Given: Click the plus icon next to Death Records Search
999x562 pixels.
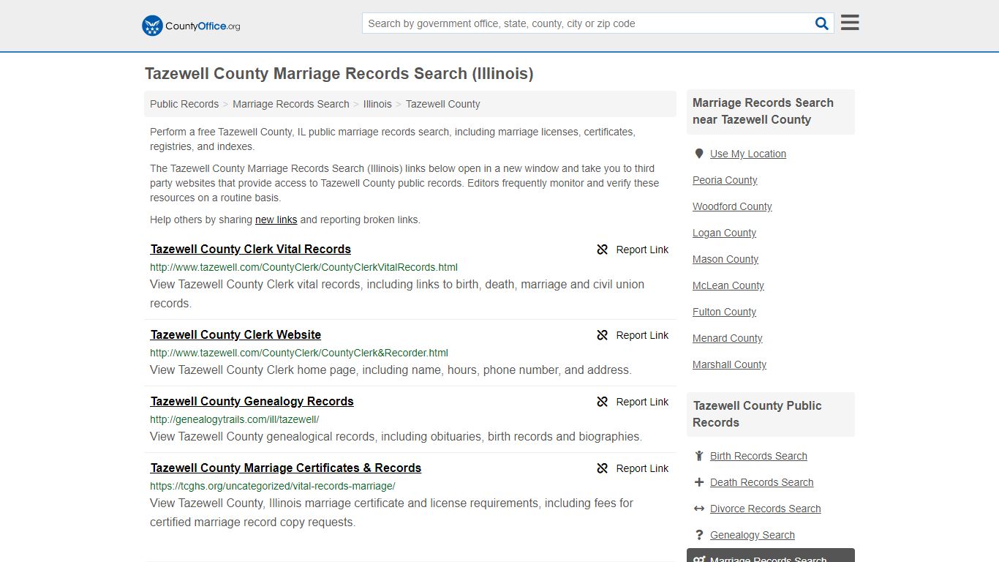Looking at the screenshot, I should point(699,482).
